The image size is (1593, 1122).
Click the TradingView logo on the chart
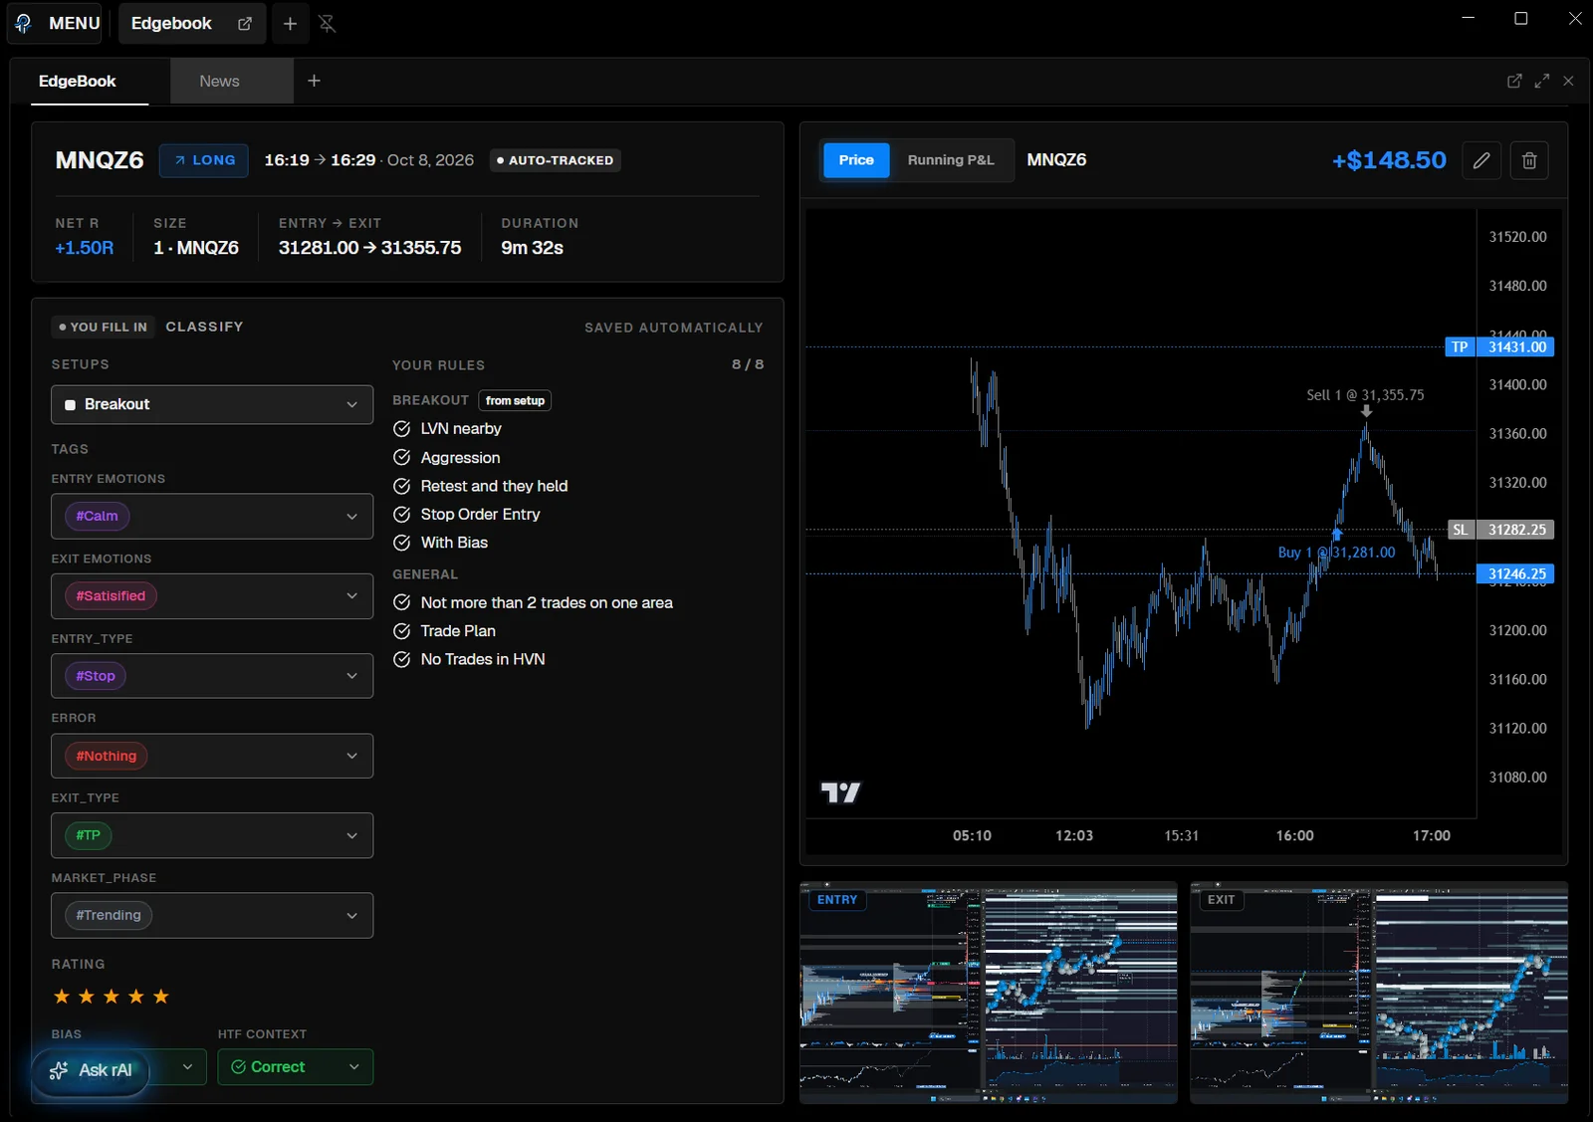pos(840,792)
